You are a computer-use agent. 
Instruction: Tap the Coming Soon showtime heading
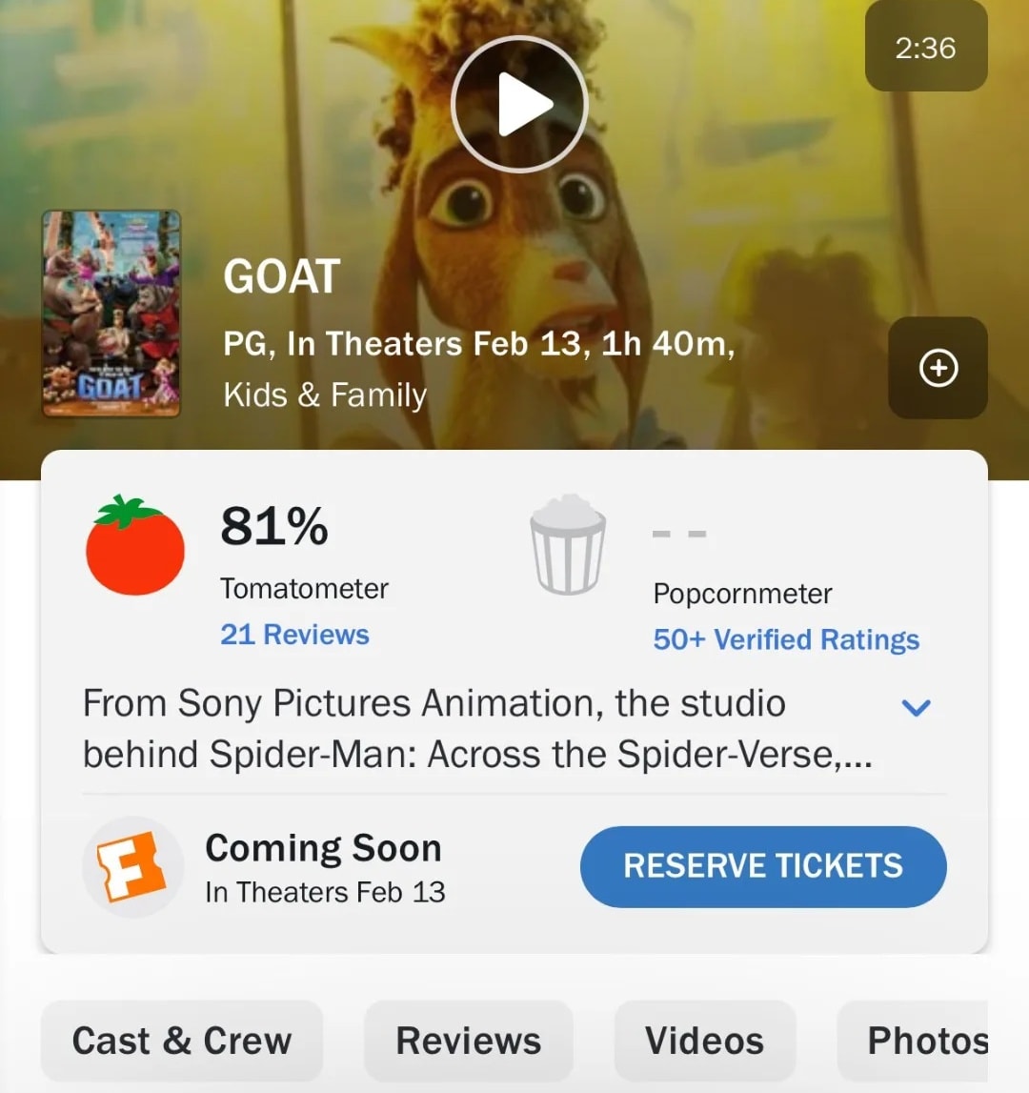pyautogui.click(x=324, y=848)
